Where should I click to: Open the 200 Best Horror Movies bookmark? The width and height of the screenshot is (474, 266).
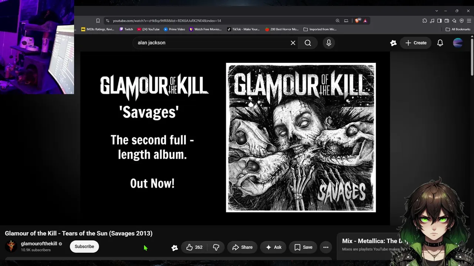(x=282, y=29)
